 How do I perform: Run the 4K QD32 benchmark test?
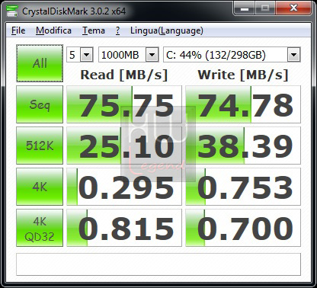(40, 228)
